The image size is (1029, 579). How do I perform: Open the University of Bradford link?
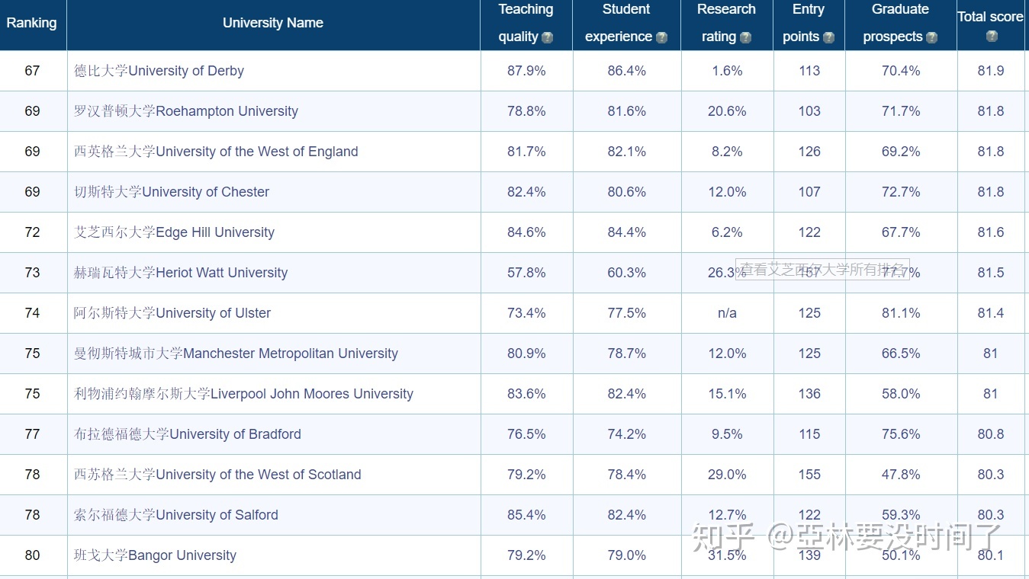(x=187, y=434)
